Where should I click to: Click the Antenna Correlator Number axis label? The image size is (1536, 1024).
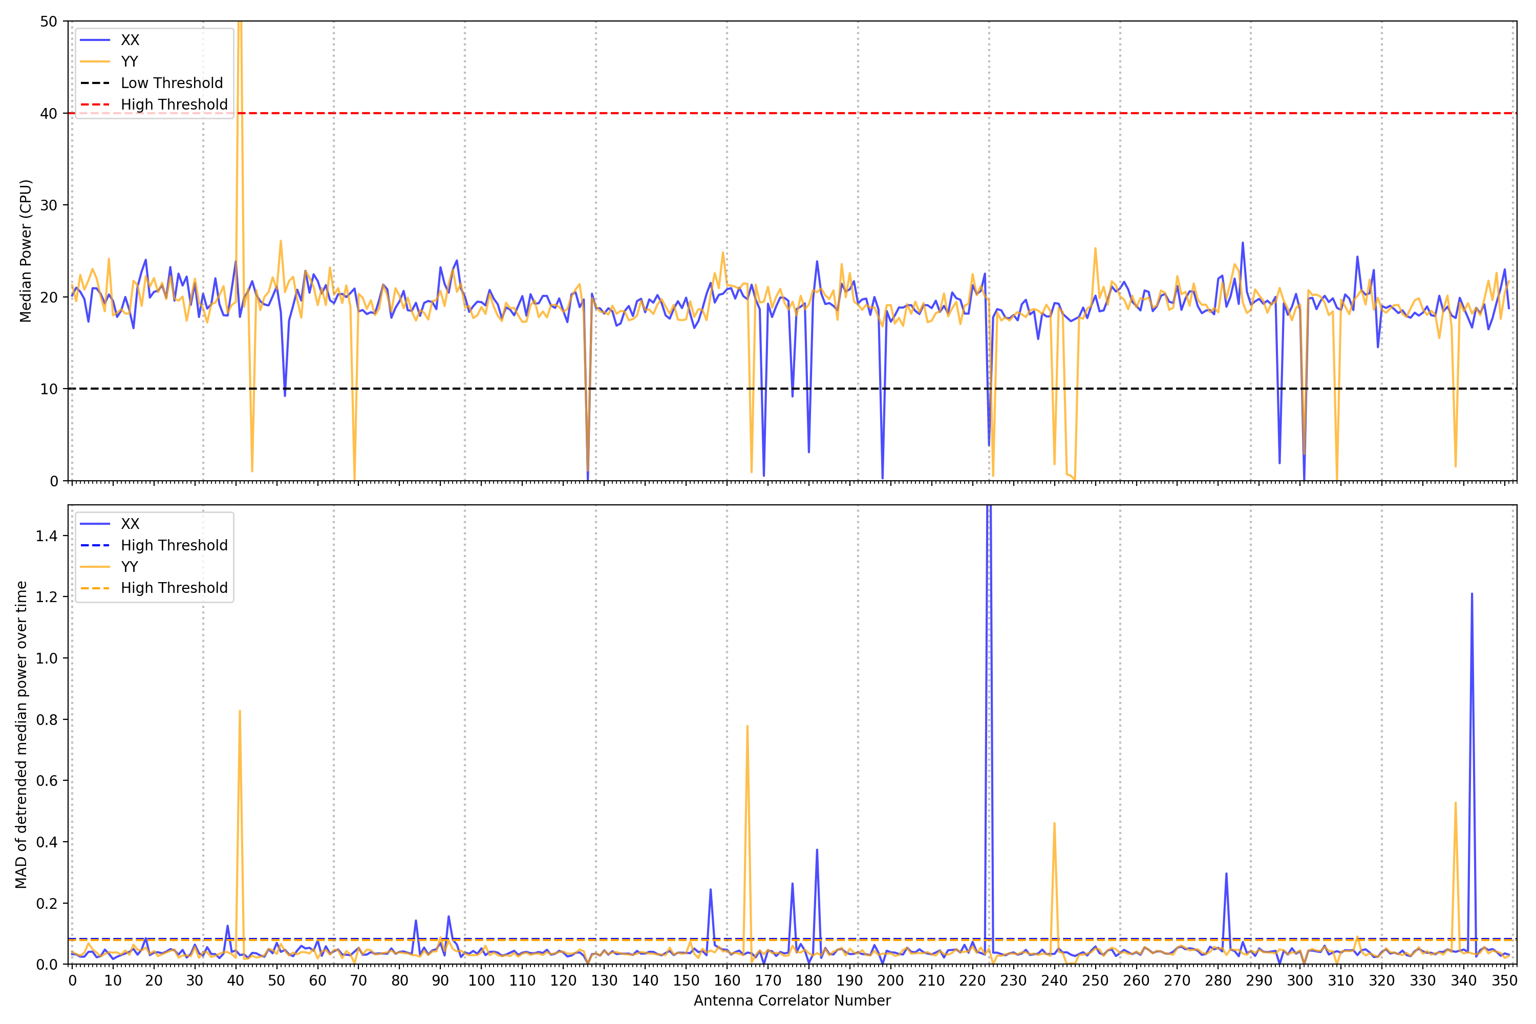[x=792, y=1000]
